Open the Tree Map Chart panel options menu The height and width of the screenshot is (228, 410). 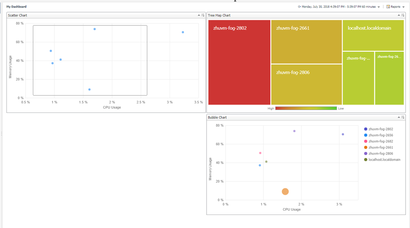(x=403, y=15)
